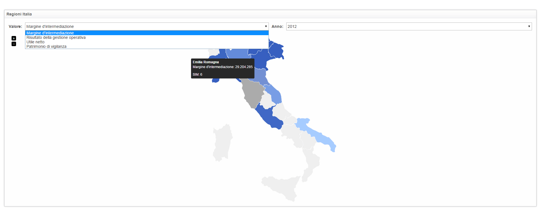Screen dimensions: 541x216
Task: Select Margine d'intermediazione highlighted option
Action: coord(147,33)
